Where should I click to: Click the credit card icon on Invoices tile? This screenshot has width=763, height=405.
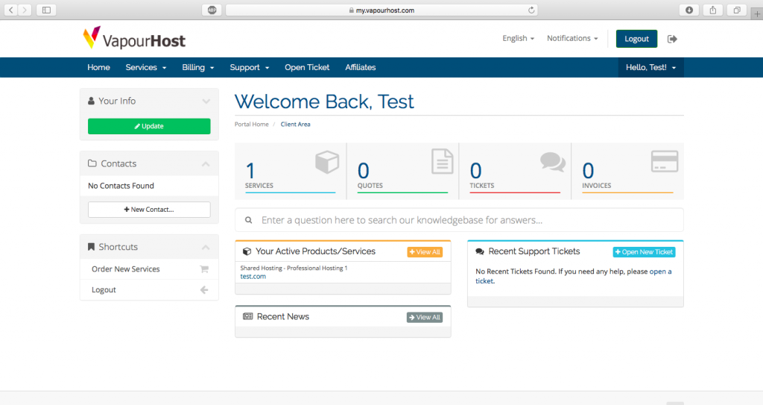click(665, 161)
